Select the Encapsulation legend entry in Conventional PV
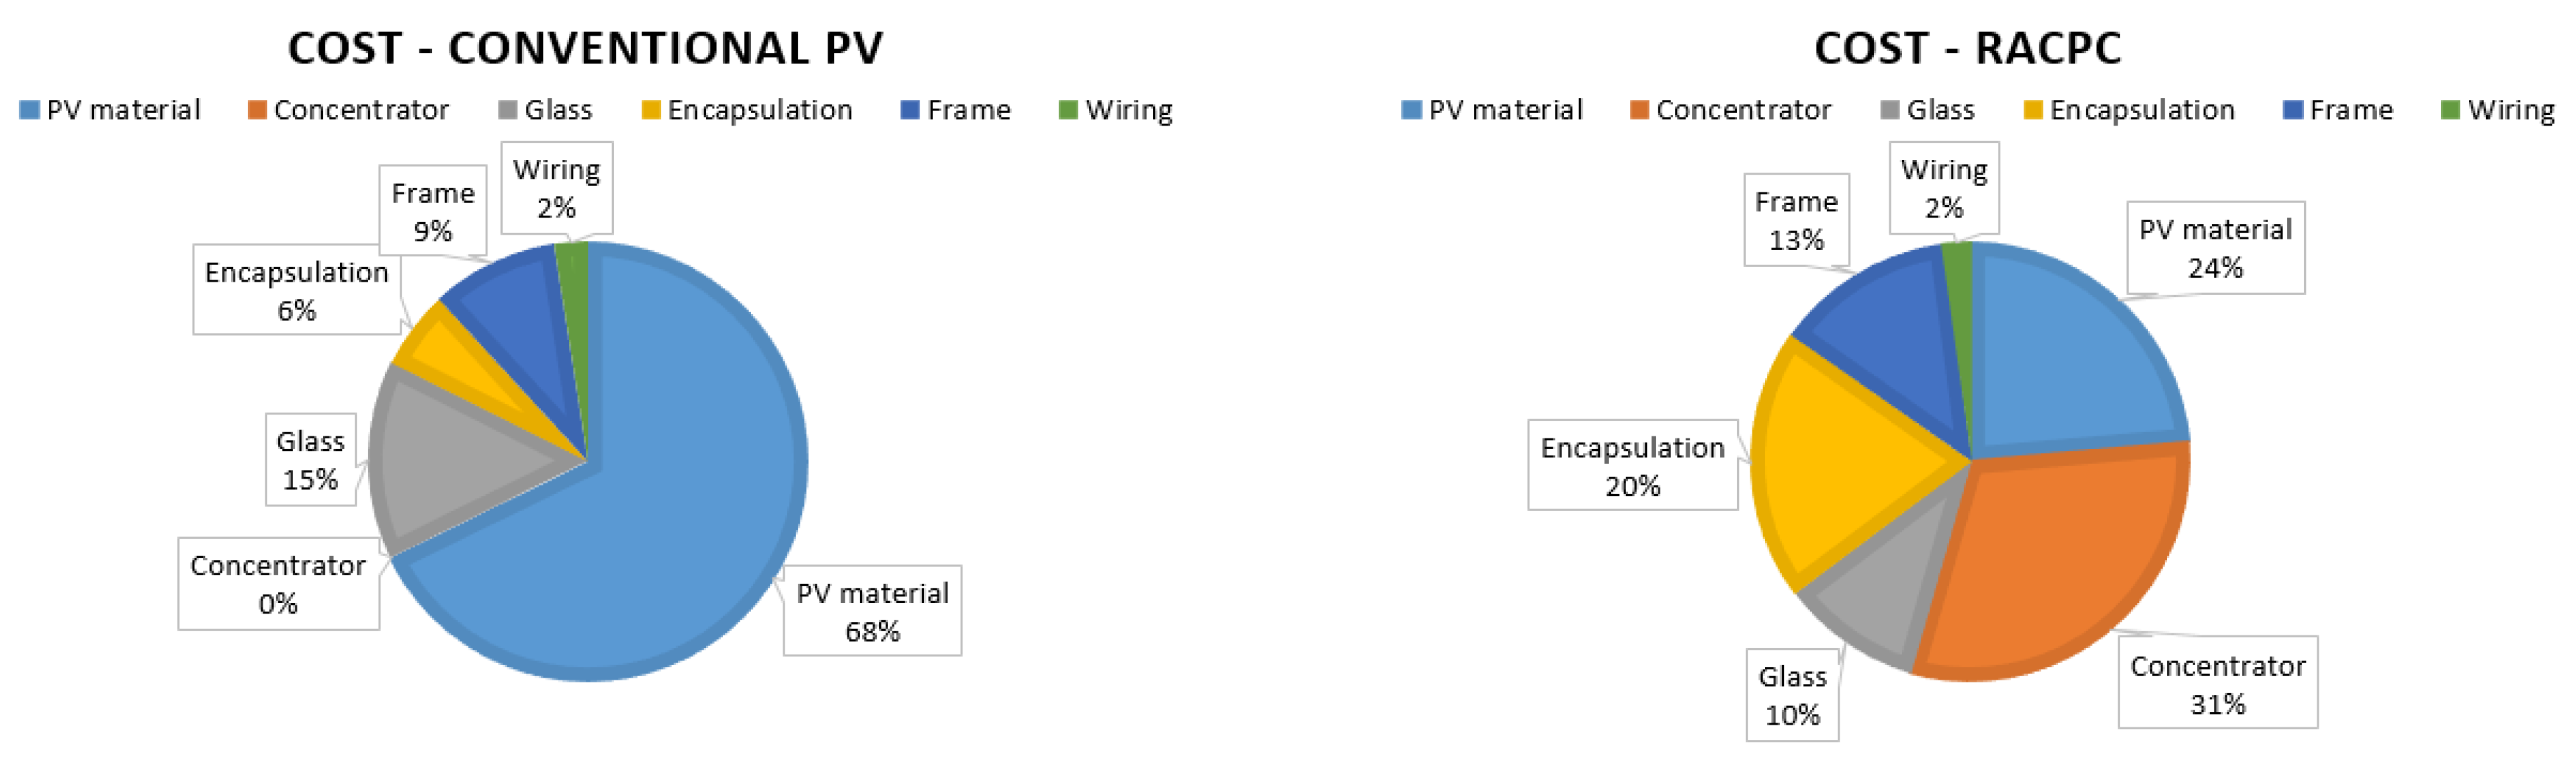Viewport: 2576px width, 765px height. click(x=747, y=110)
